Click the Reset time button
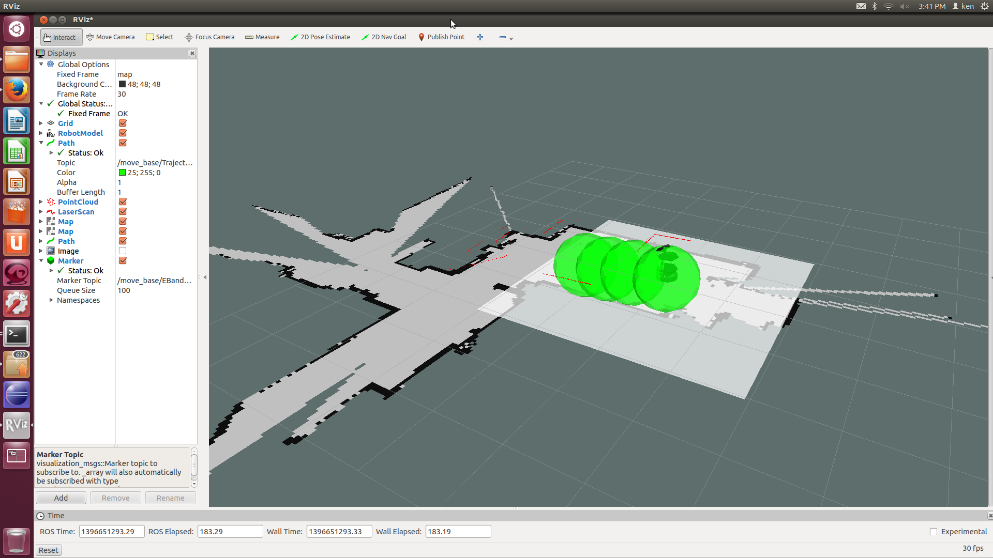Screen dimensions: 993x558 point(49,550)
